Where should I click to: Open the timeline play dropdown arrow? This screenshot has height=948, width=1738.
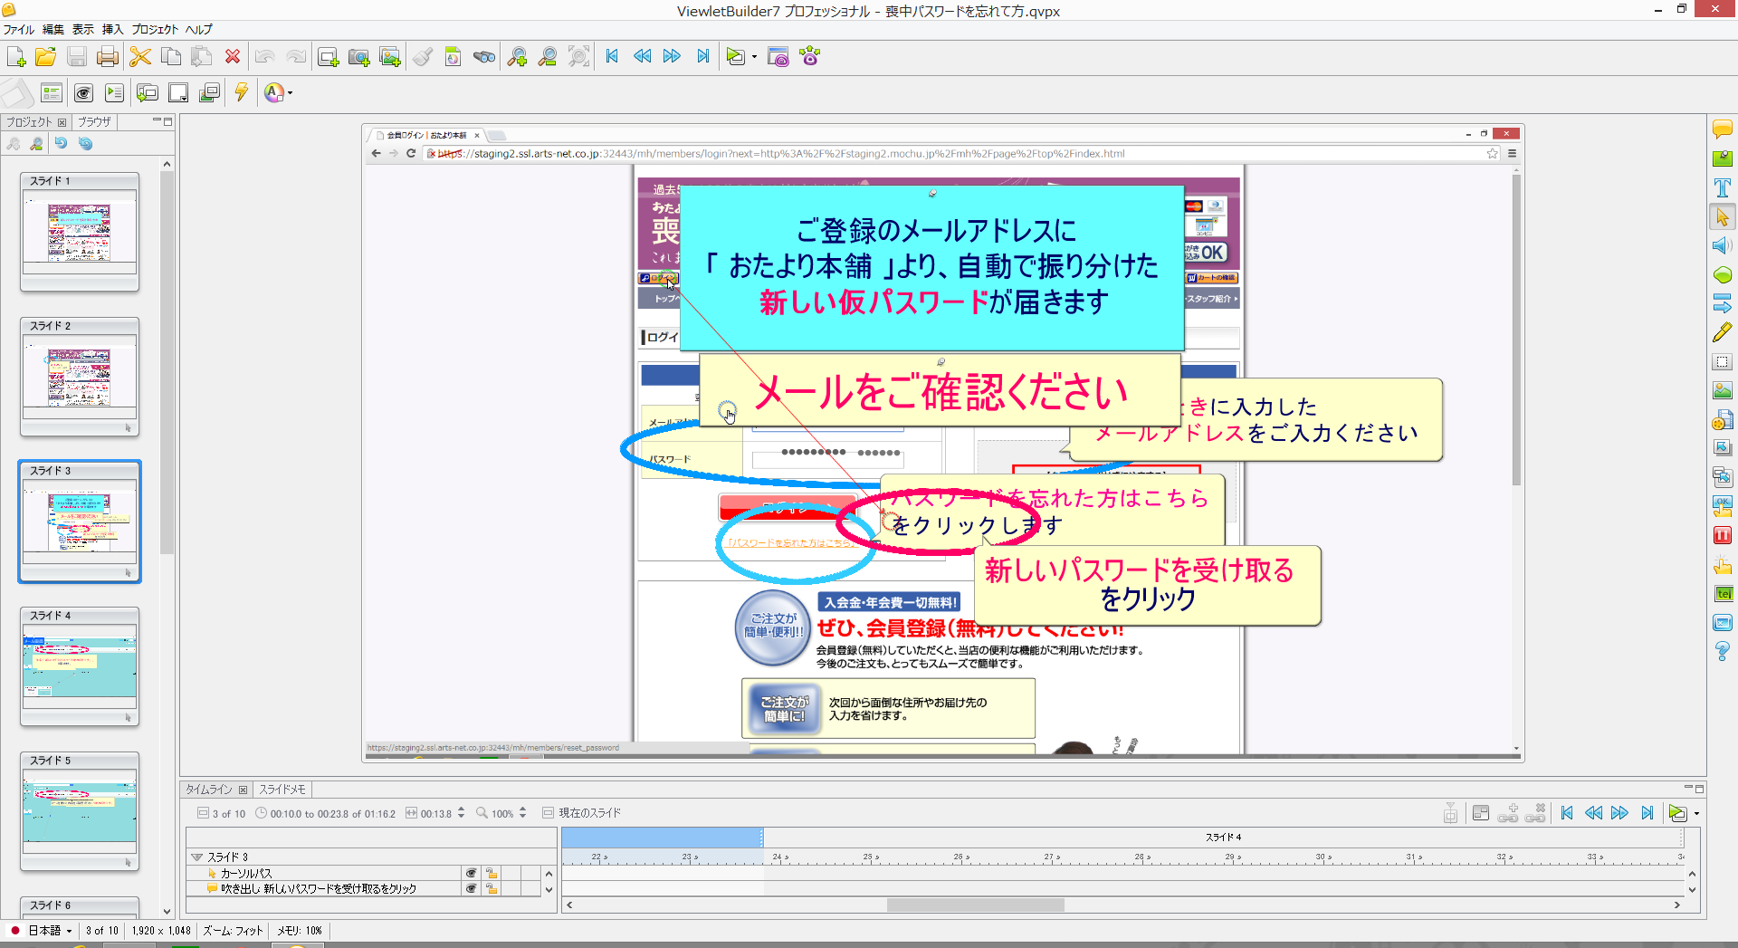point(1696,813)
